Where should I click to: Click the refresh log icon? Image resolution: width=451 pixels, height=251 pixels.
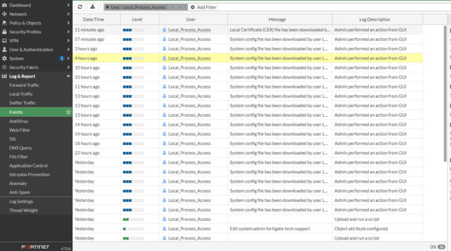point(80,7)
